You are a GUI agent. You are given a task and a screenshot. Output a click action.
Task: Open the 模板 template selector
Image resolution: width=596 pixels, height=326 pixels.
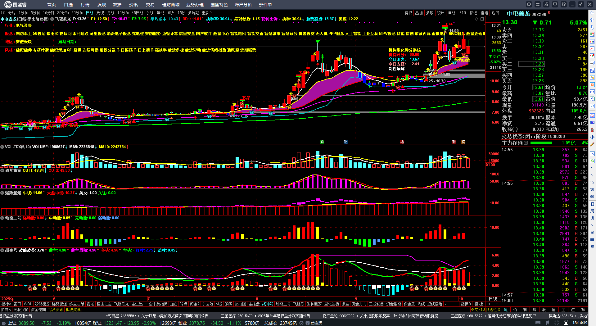pyautogui.click(x=479, y=304)
